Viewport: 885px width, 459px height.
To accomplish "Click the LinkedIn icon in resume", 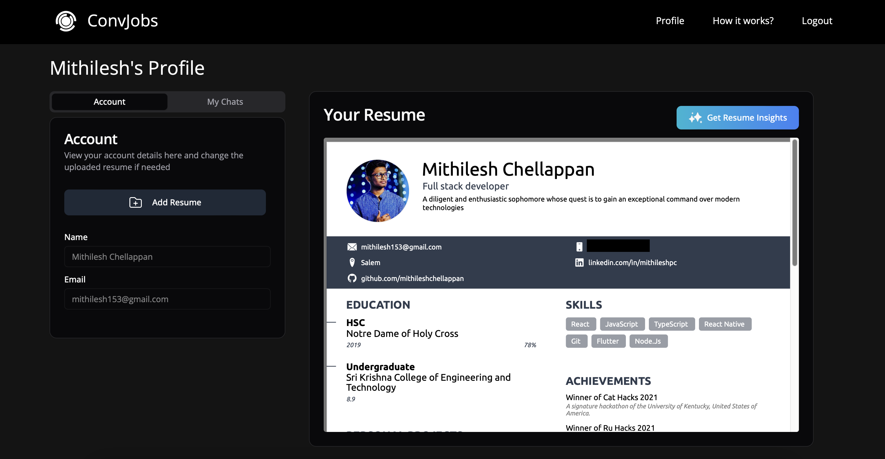I will 579,262.
